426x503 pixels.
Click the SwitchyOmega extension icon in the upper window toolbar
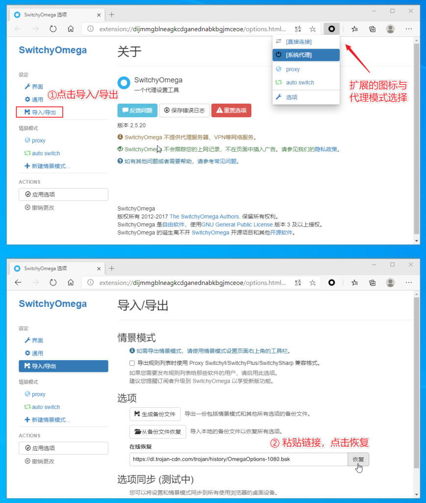[332, 29]
